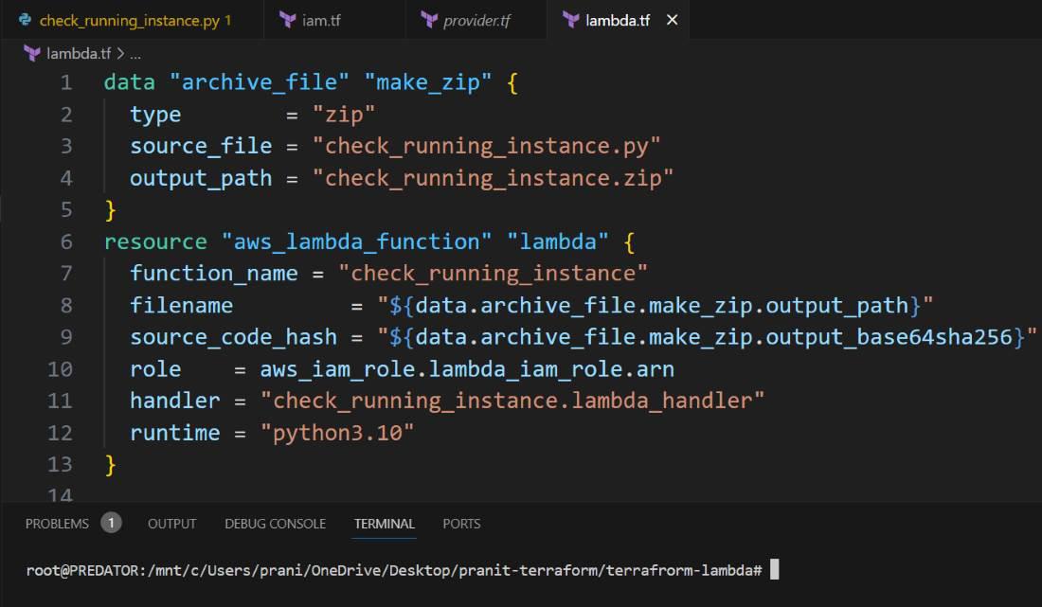1042x607 pixels.
Task: Click the "zip" value on line 2
Action: click(344, 115)
